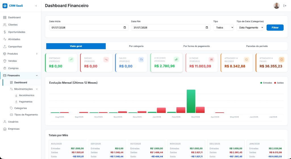This screenshot has width=291, height=159.
Task: Click the Usuários person icon
Action: (x=5, y=122)
